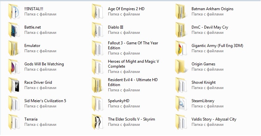Select the Resident Evil 4 folder icon

pyautogui.click(x=97, y=85)
